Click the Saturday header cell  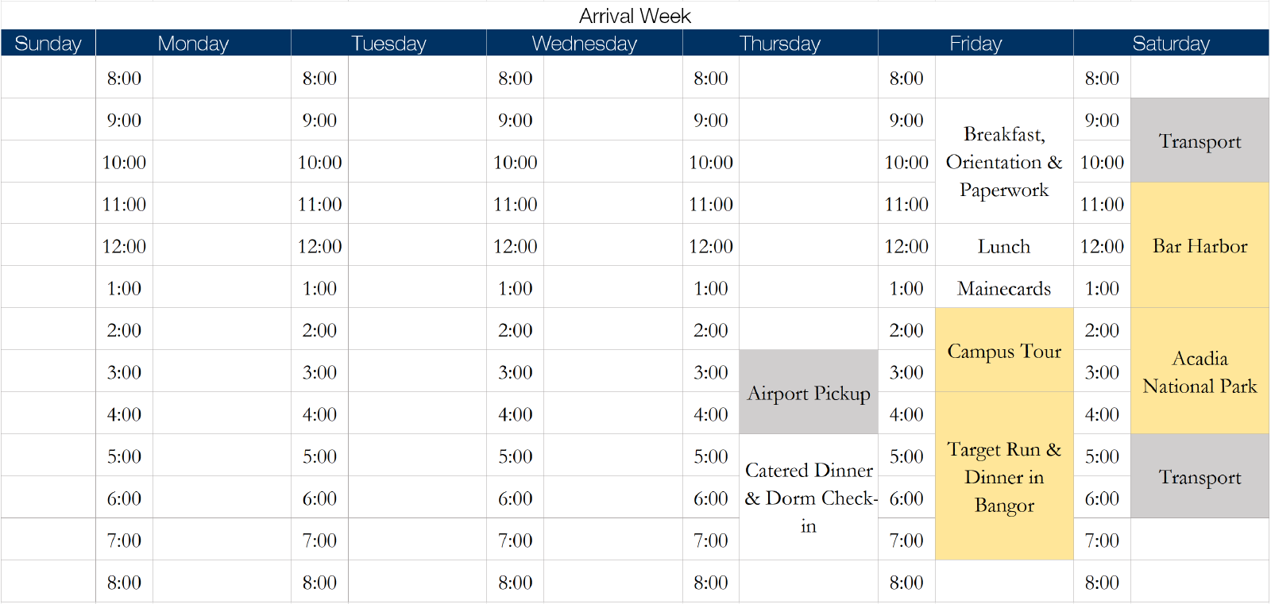(x=1171, y=44)
